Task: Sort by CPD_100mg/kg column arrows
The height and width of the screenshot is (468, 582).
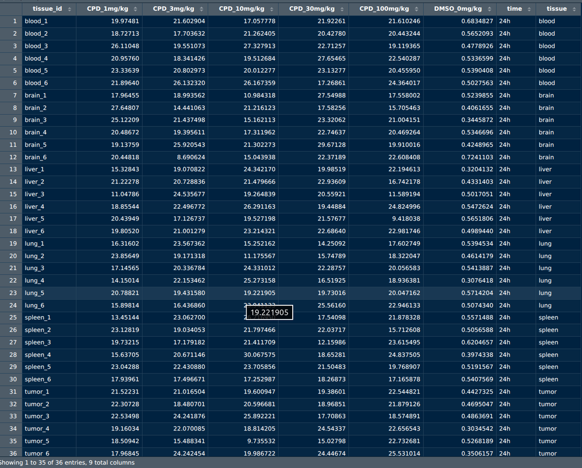Action: pos(417,9)
